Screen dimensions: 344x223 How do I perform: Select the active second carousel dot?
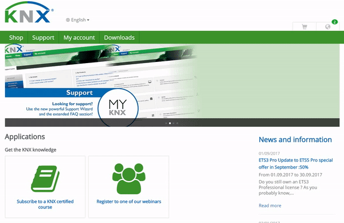pyautogui.click(x=170, y=123)
